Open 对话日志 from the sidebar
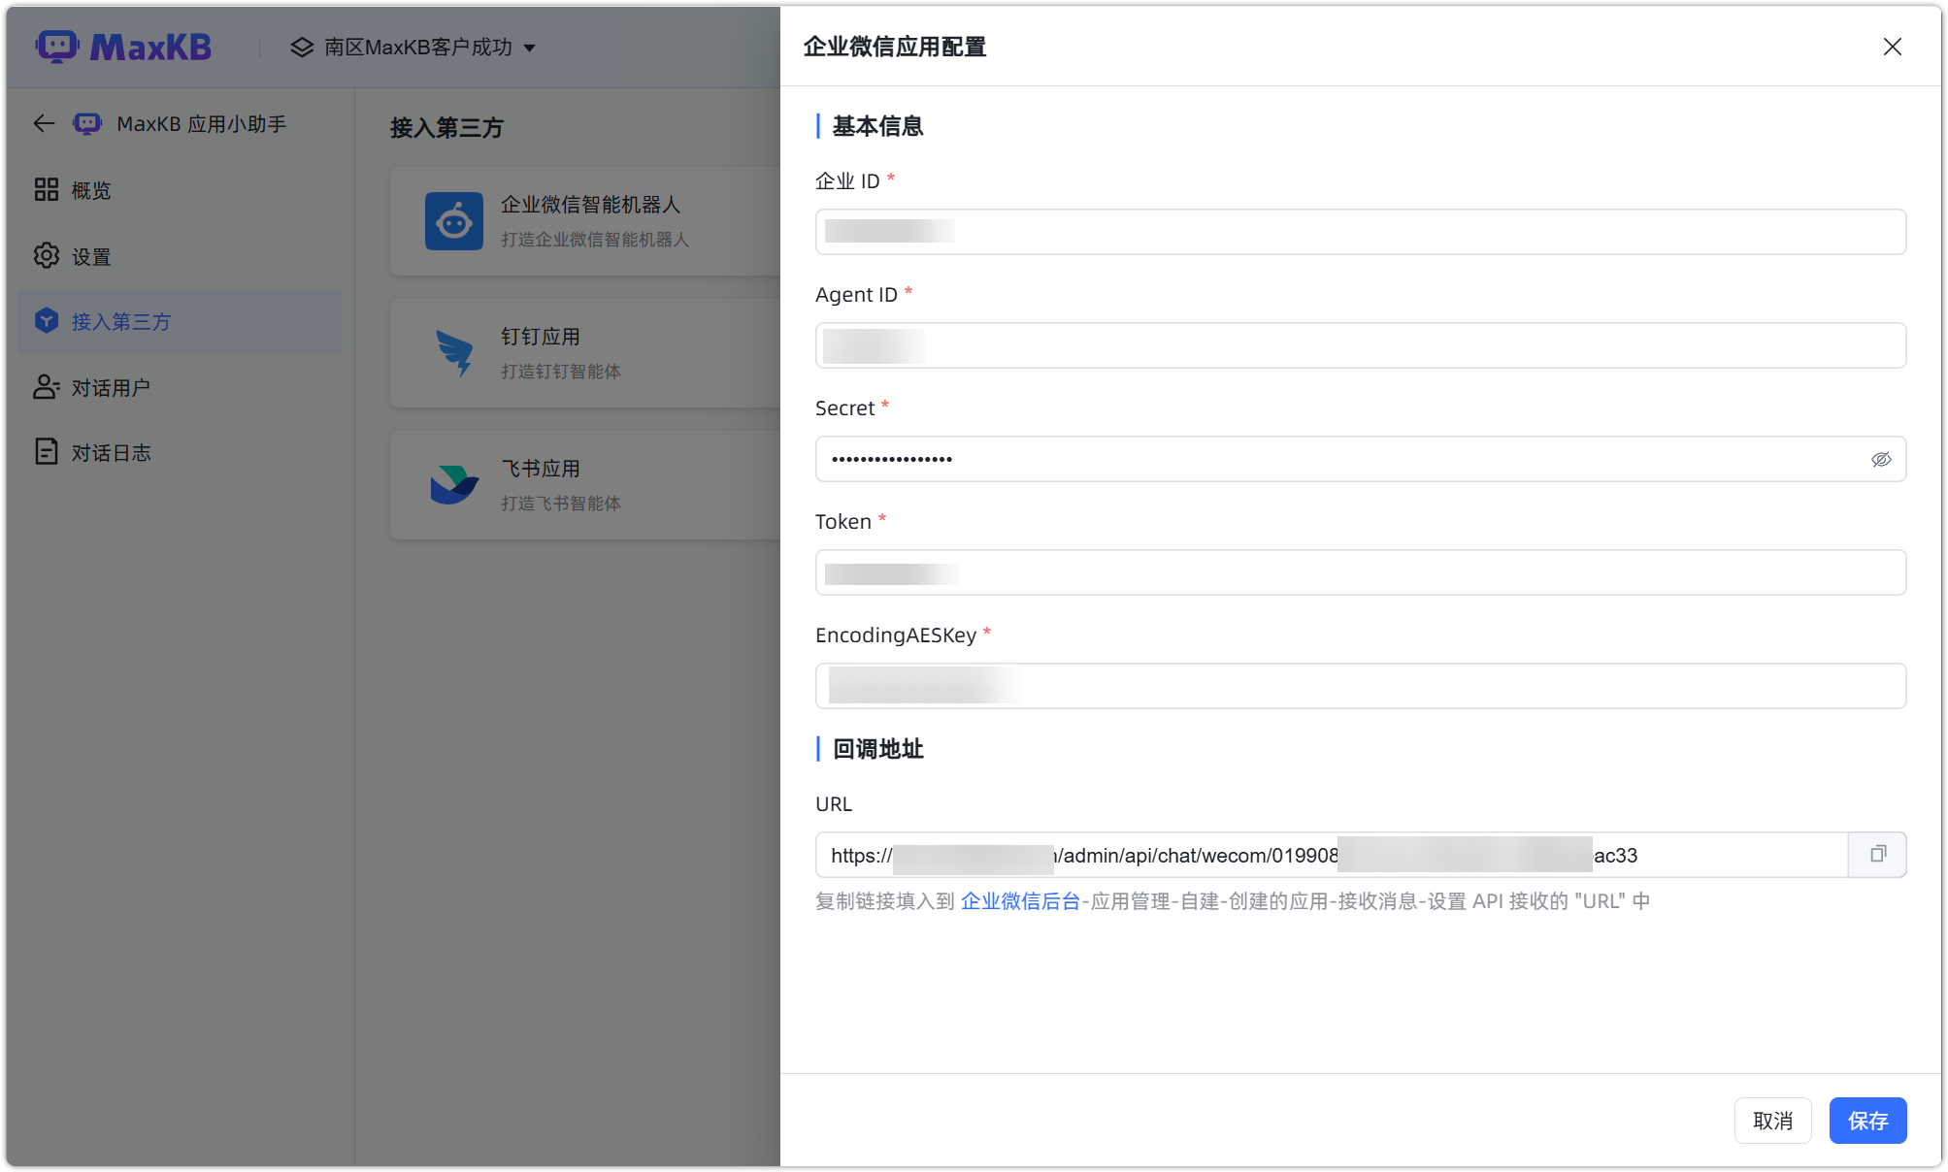The width and height of the screenshot is (1948, 1172). coord(110,451)
